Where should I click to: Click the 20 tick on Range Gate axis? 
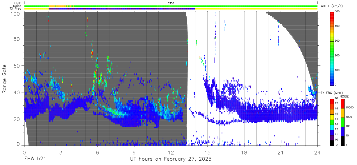[x=17, y=119]
